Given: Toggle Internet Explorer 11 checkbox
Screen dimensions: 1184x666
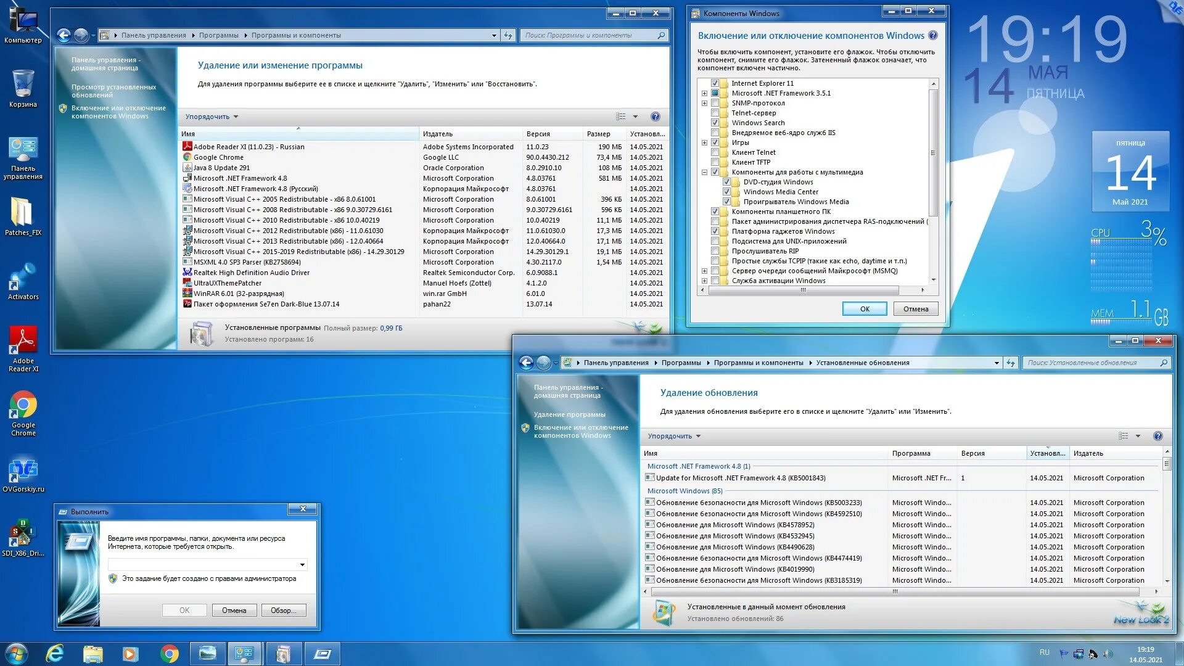Looking at the screenshot, I should [x=715, y=83].
